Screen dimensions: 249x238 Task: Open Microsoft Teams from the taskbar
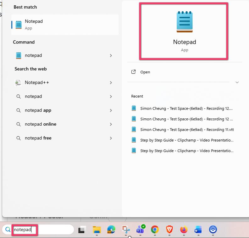[x=141, y=229]
